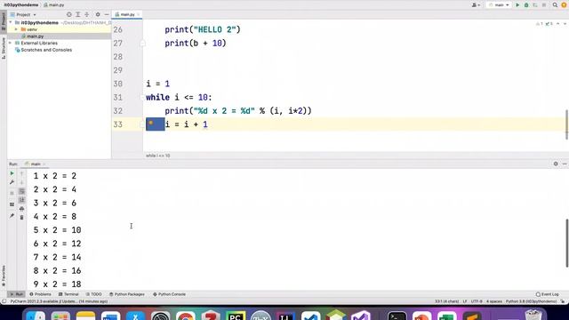
Task: Pin the Run tab with the pin icon
Action: (12, 216)
